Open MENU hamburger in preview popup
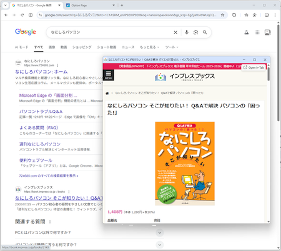This screenshot has height=251, width=281. [x=109, y=75]
